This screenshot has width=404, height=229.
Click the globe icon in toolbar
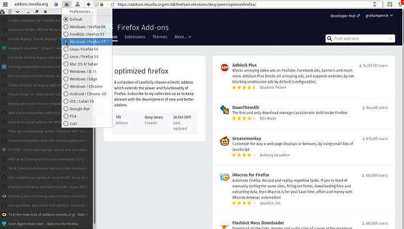tap(56, 4)
